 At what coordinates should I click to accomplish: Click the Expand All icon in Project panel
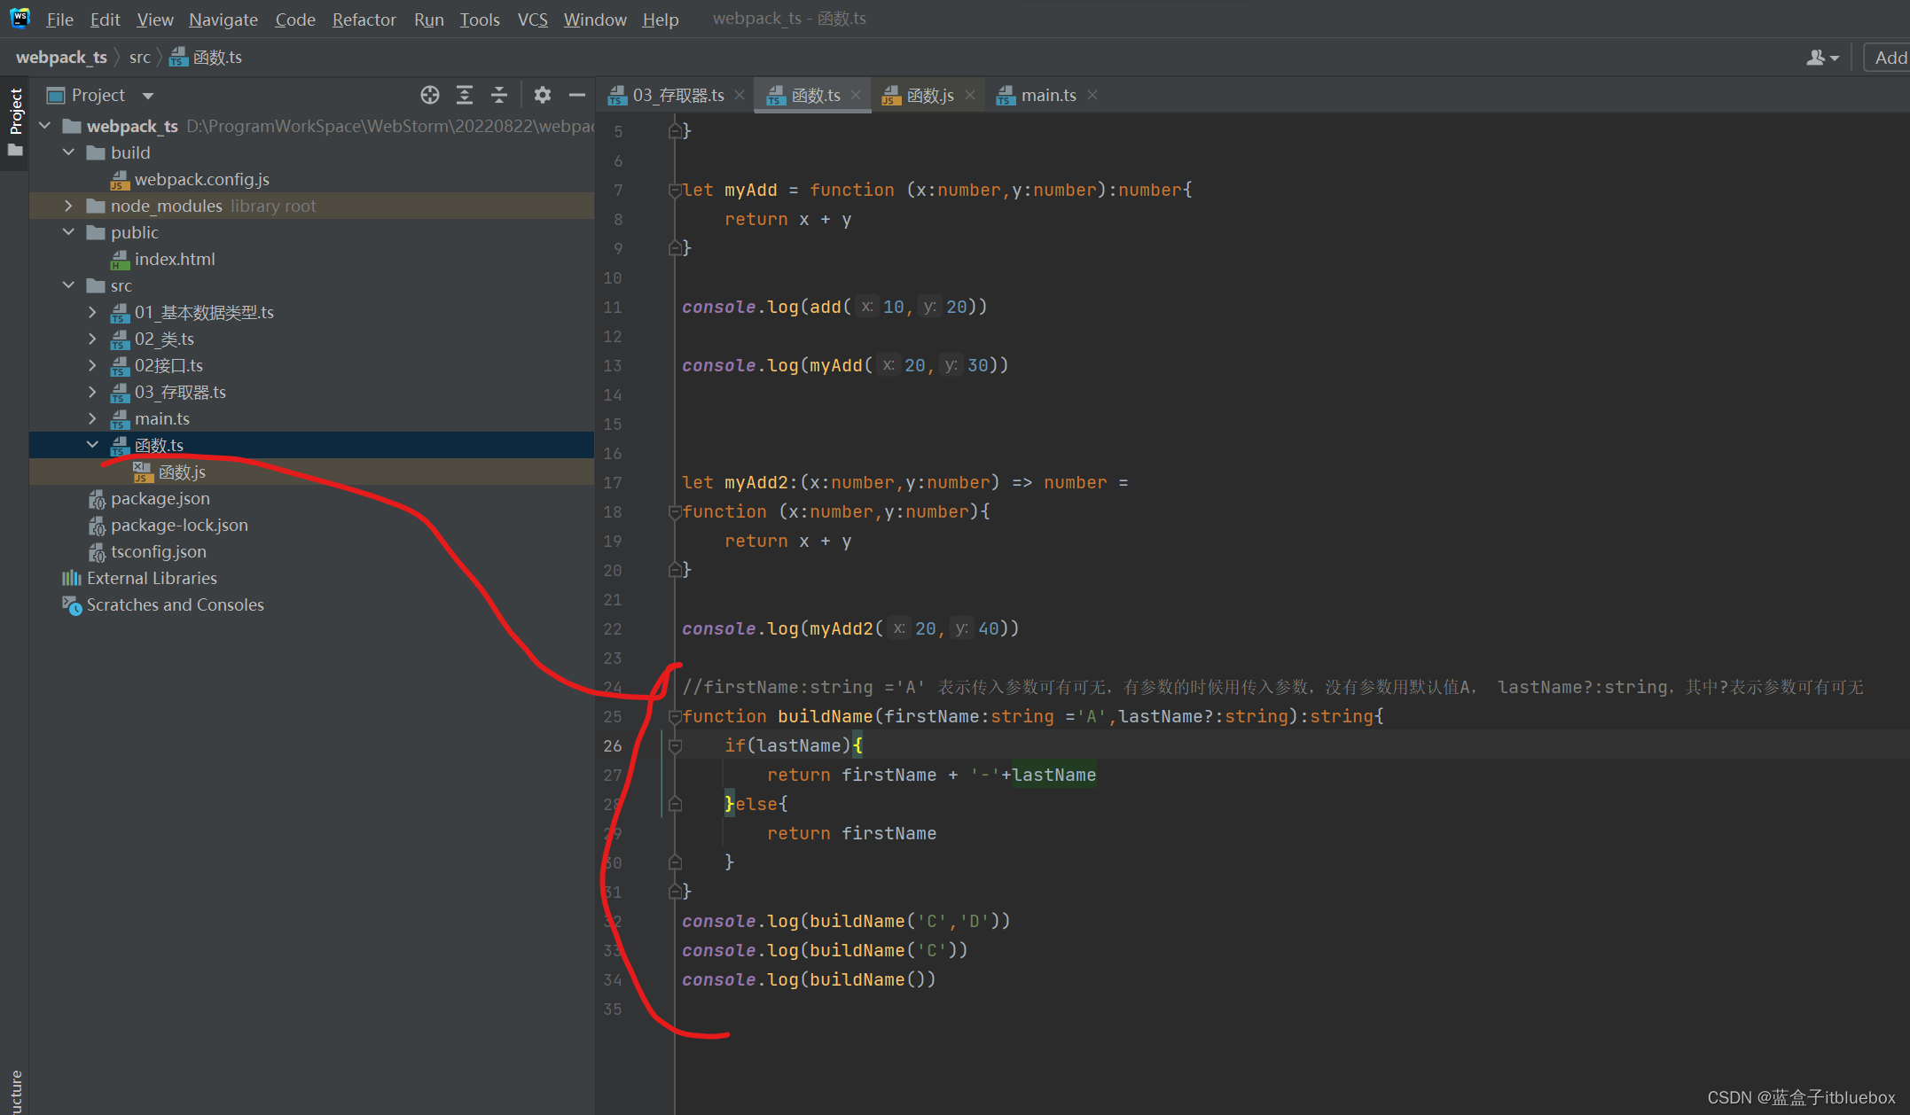(x=465, y=95)
